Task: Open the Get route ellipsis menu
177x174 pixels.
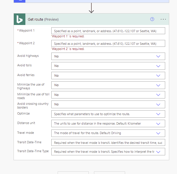Action: point(163,19)
